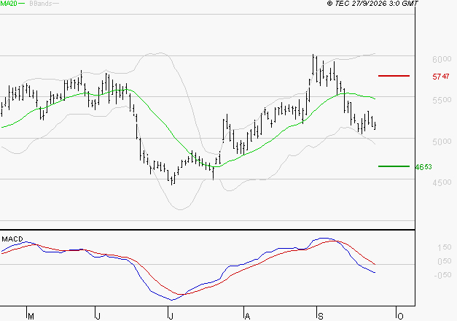Click the -050 MACD axis label

tap(442, 275)
